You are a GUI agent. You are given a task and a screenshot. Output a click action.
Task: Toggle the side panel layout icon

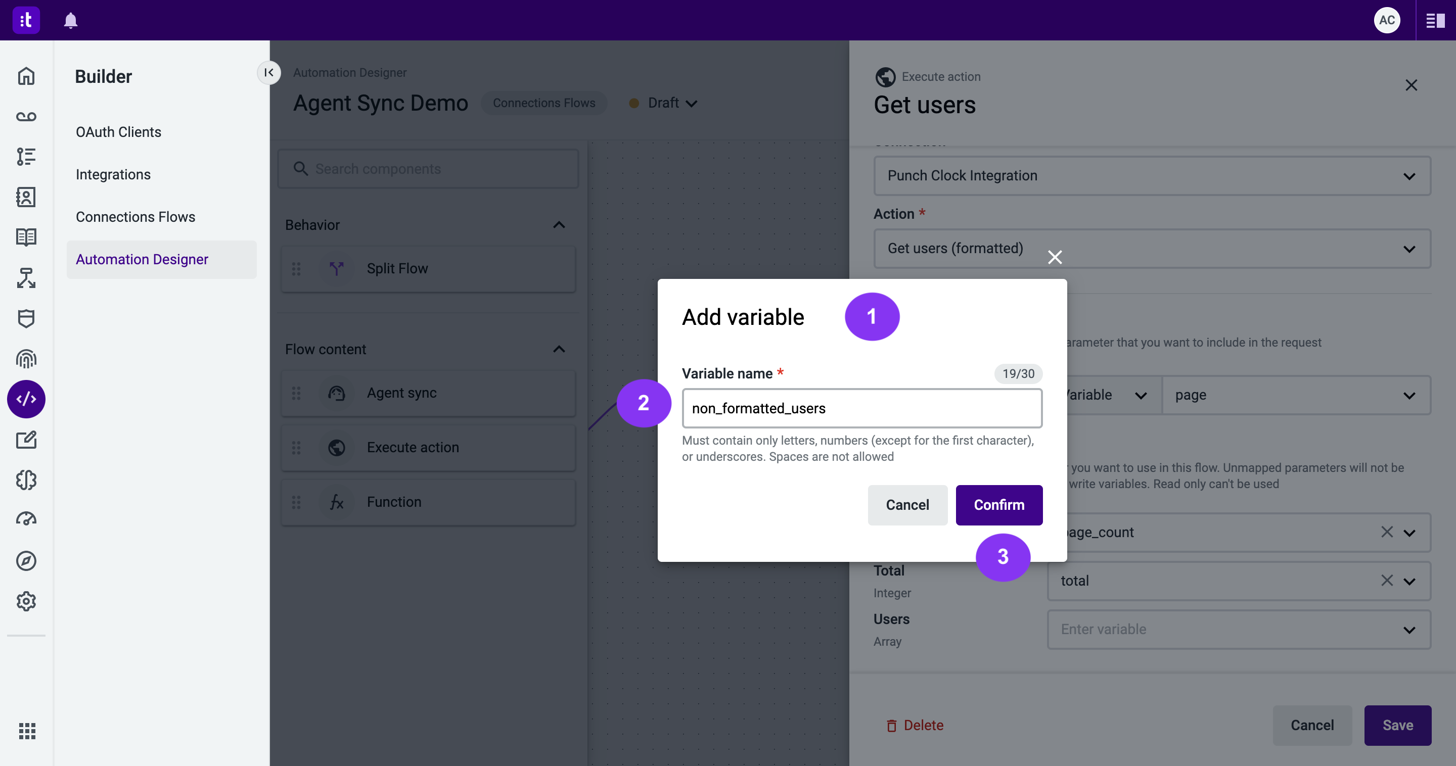pyautogui.click(x=1436, y=20)
